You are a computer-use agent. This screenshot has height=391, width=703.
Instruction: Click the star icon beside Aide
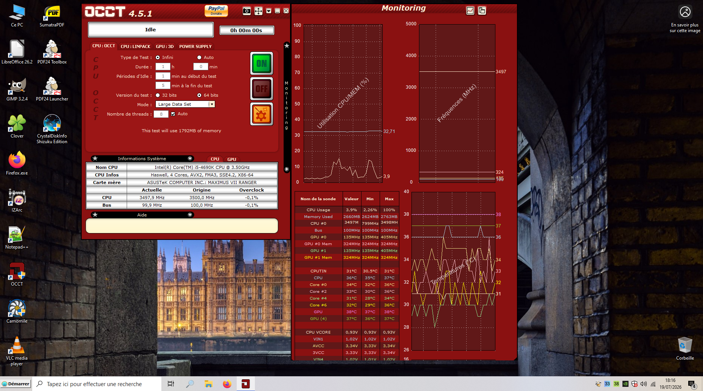tap(95, 215)
